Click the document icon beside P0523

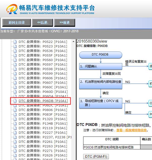coord(15,46)
